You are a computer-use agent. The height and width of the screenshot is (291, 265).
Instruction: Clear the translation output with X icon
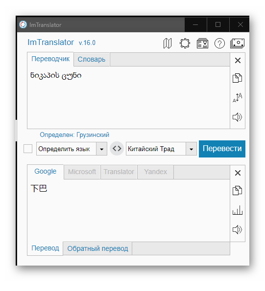tap(238, 173)
